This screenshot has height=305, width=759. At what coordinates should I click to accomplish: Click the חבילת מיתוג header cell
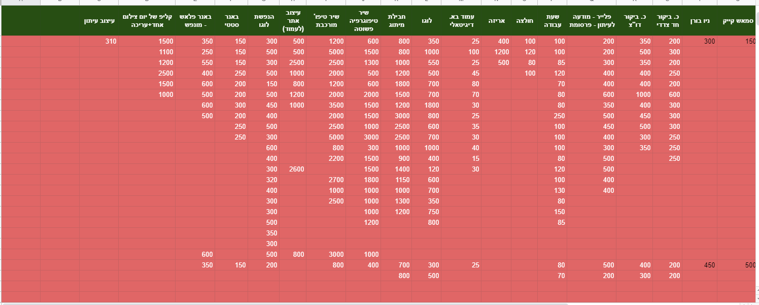tap(397, 21)
